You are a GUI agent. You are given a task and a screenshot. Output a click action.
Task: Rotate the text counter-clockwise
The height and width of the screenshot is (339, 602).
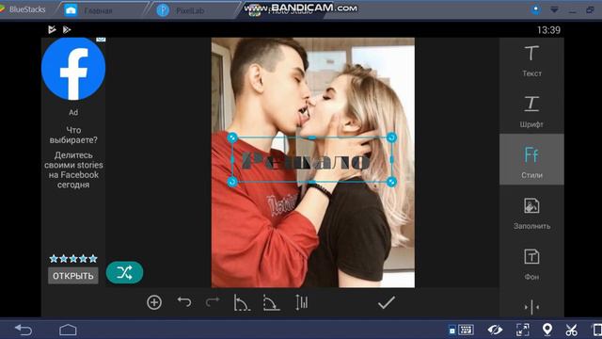point(242,303)
